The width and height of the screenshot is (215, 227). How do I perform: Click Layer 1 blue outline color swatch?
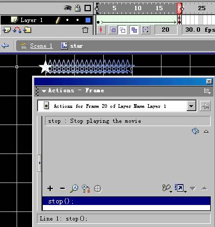[88, 20]
